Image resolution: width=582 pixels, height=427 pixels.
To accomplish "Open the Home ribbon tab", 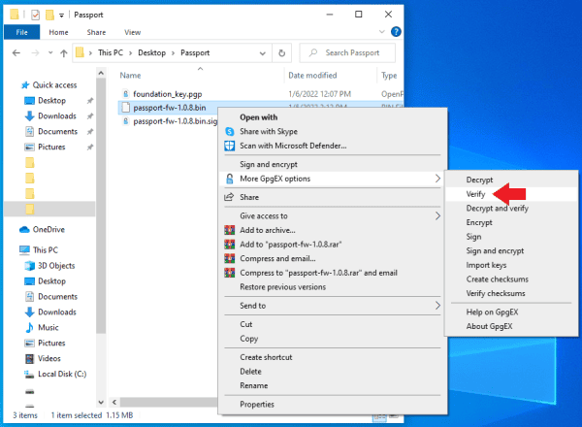I will (x=58, y=32).
